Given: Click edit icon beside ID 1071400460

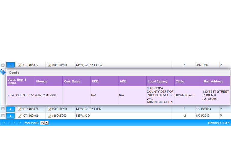Looking at the screenshot, I should point(20,116).
